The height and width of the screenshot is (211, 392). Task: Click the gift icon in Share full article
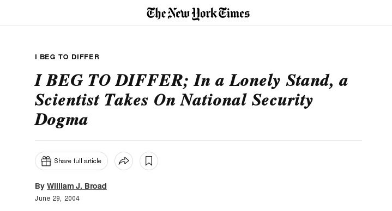(x=46, y=161)
